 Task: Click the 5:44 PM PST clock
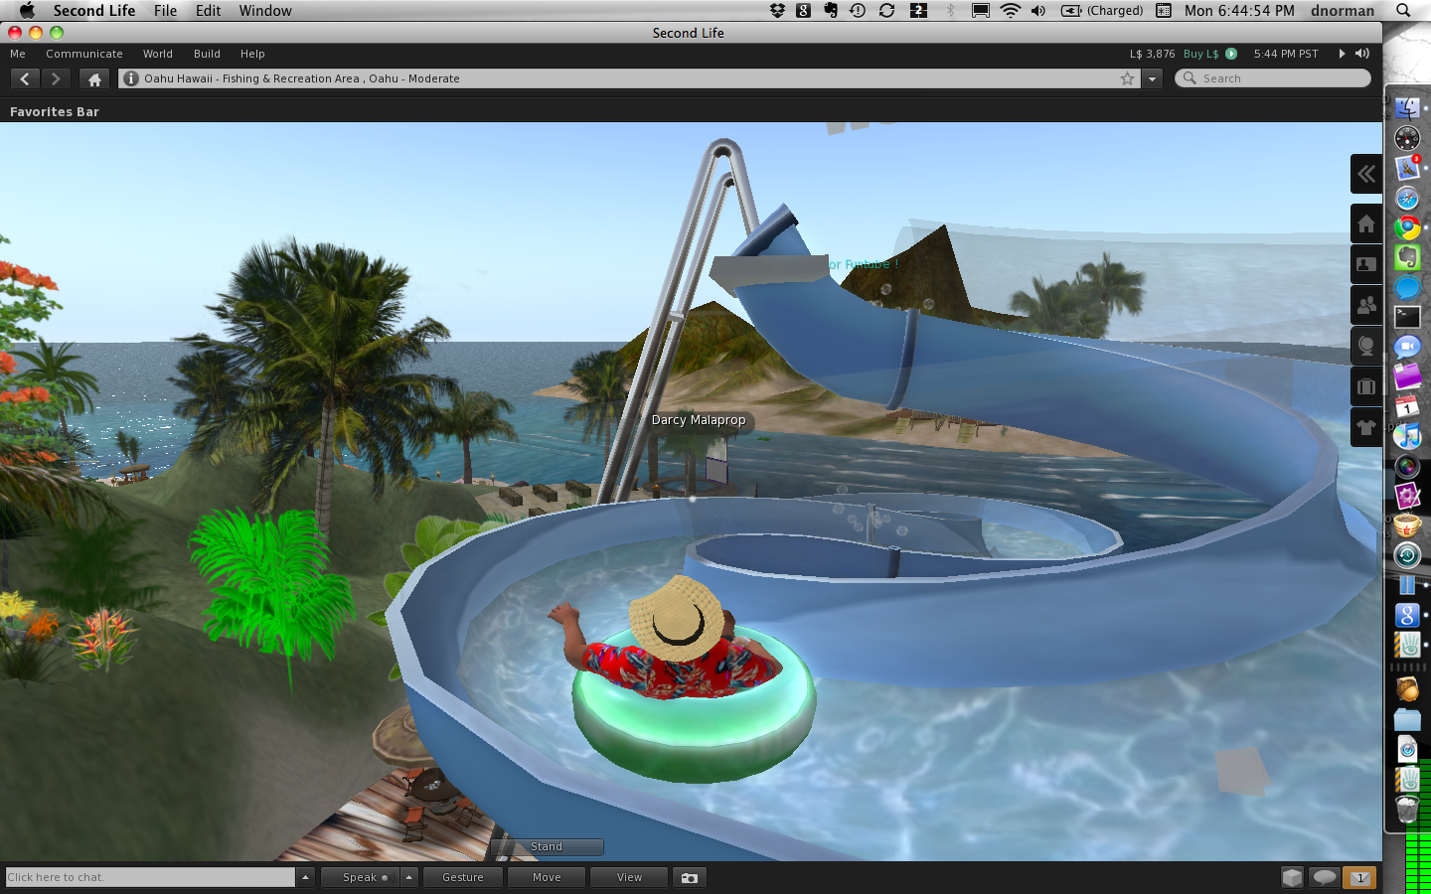tap(1286, 54)
